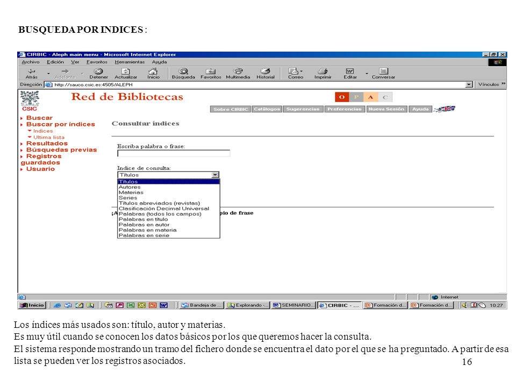The image size is (516, 387).
Task: Select Títulos abreviados (revistas) option
Action: click(x=168, y=203)
